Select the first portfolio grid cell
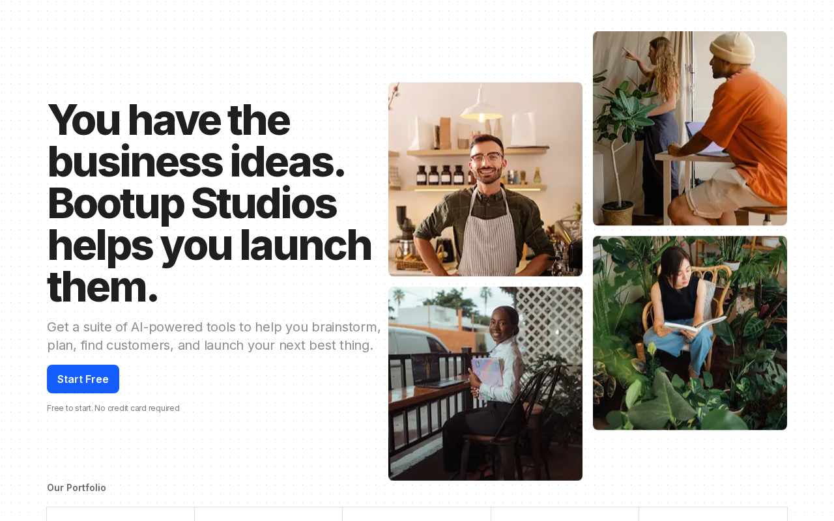Screen dimensions: 834x521 pyautogui.click(x=121, y=514)
